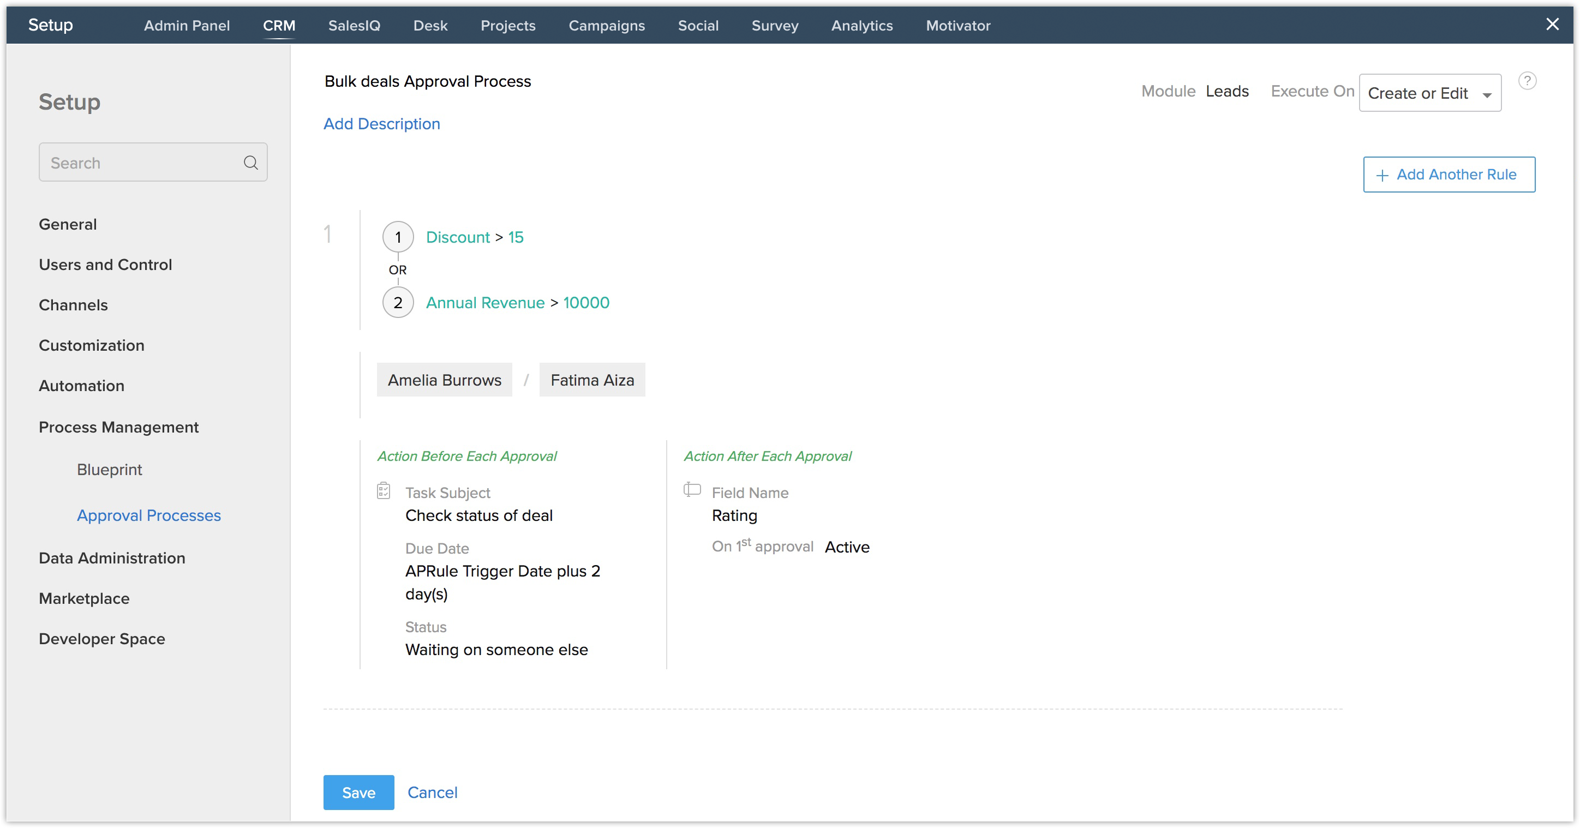Open the Desk tab

tap(430, 25)
